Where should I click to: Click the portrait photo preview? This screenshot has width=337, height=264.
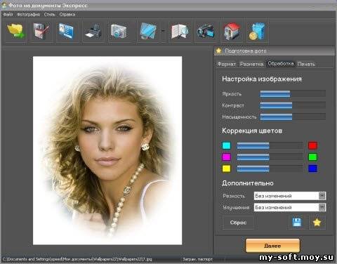click(107, 150)
